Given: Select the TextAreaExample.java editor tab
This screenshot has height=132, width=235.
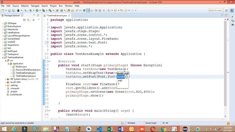Looking at the screenshot, I should click(57, 15).
